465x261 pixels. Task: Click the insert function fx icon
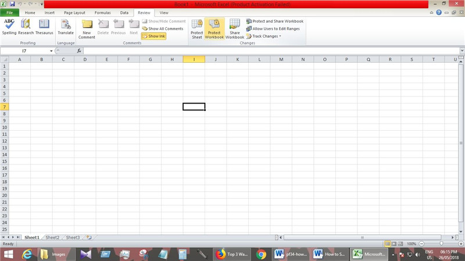pos(79,51)
